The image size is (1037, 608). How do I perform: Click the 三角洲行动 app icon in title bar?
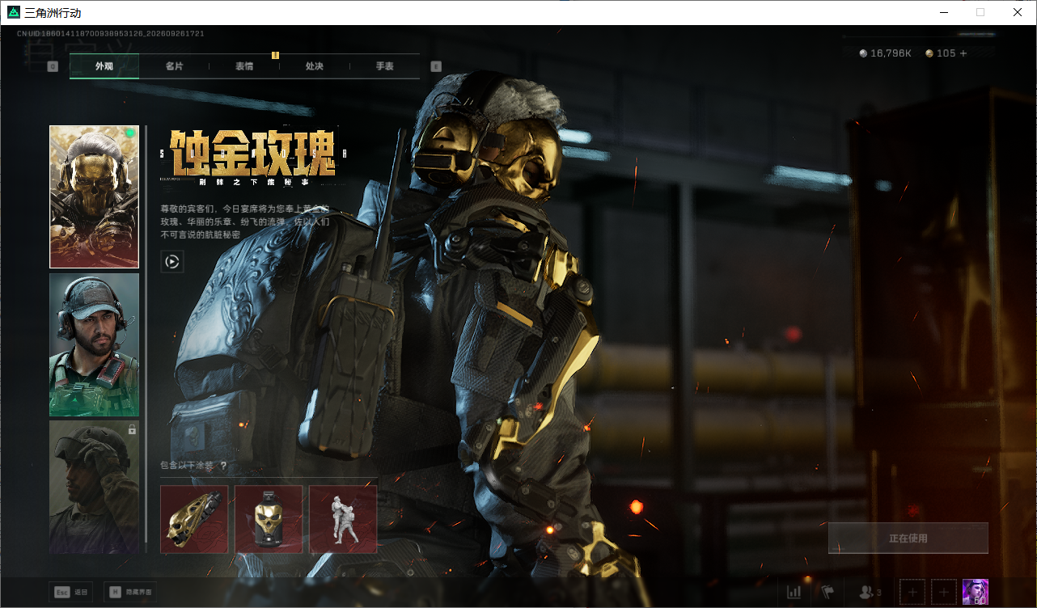pyautogui.click(x=13, y=13)
